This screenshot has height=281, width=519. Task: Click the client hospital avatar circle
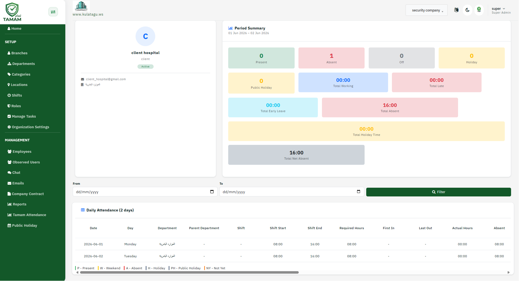[x=145, y=36]
